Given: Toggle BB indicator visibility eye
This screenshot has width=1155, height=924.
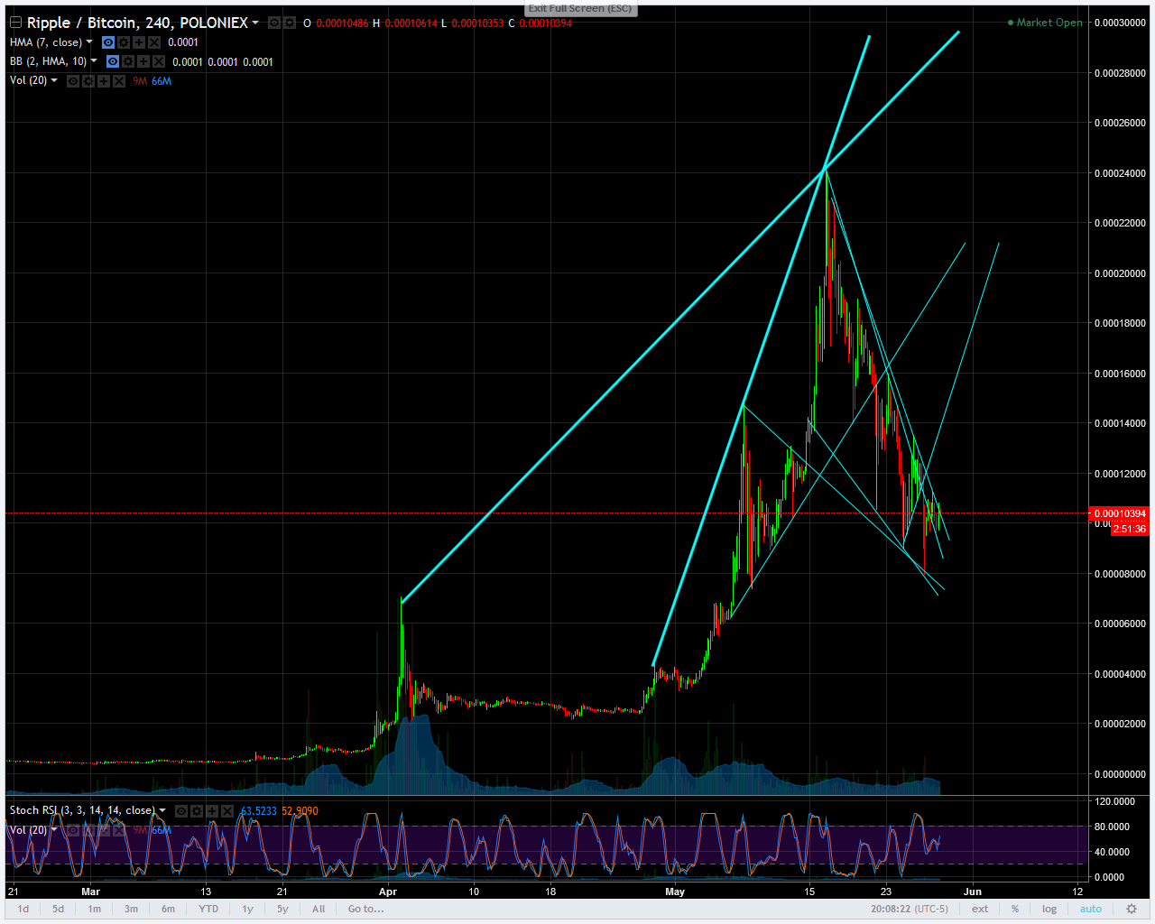Looking at the screenshot, I should tap(112, 61).
